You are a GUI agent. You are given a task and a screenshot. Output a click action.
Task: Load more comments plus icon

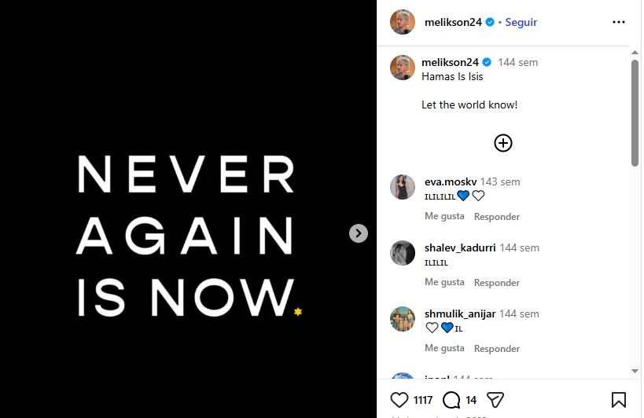pos(502,143)
